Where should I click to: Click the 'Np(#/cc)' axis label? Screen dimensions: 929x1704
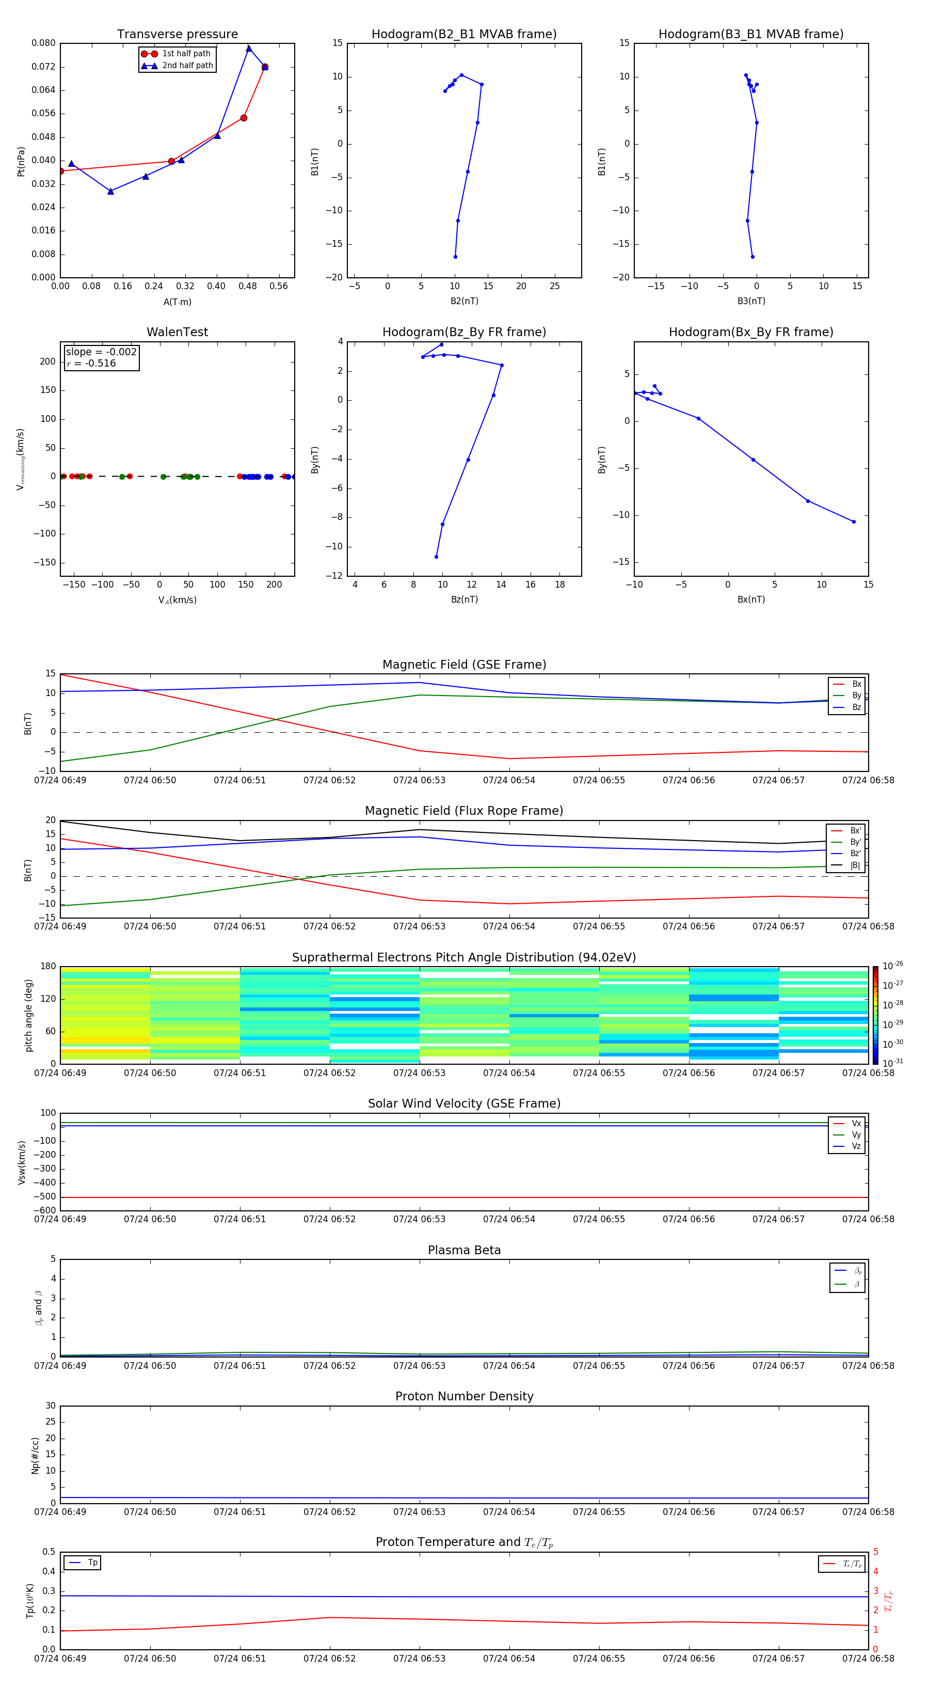pos(35,1455)
